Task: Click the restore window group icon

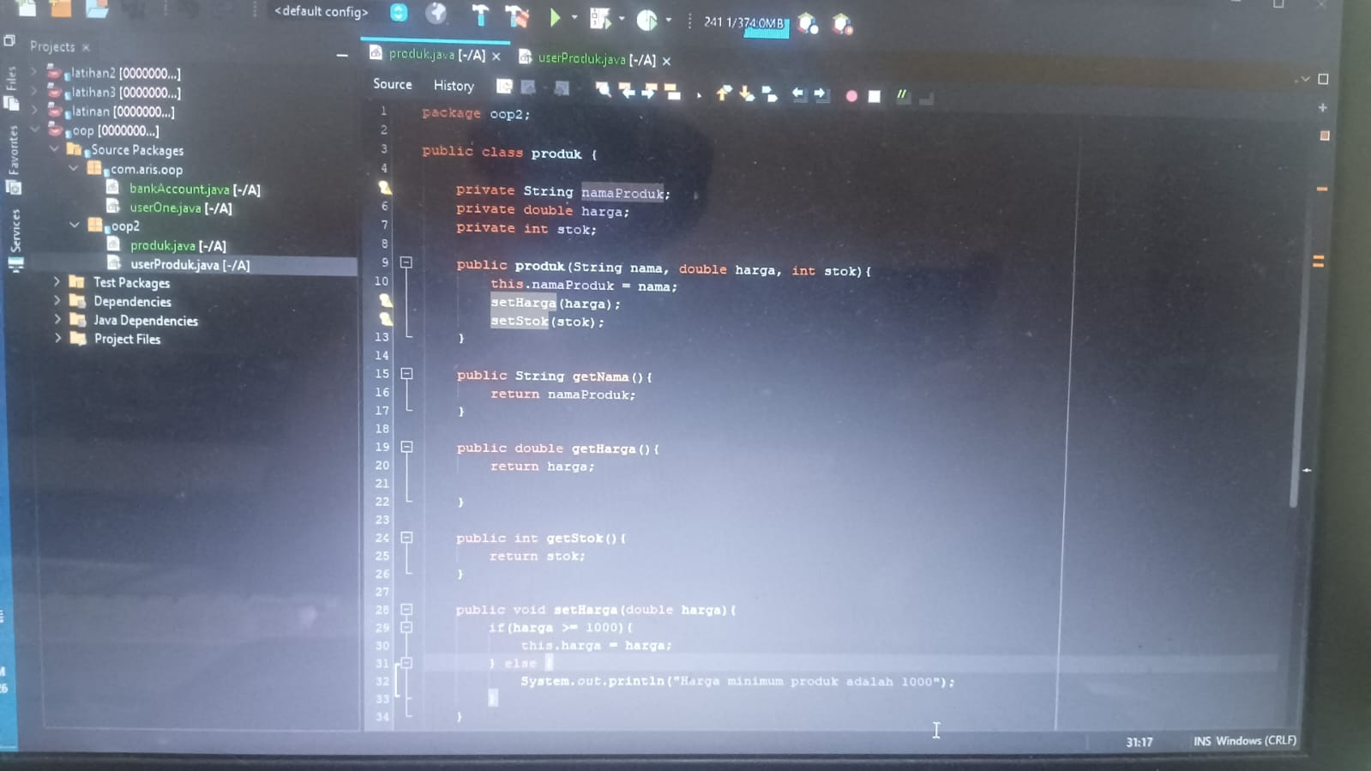Action: click(9, 40)
